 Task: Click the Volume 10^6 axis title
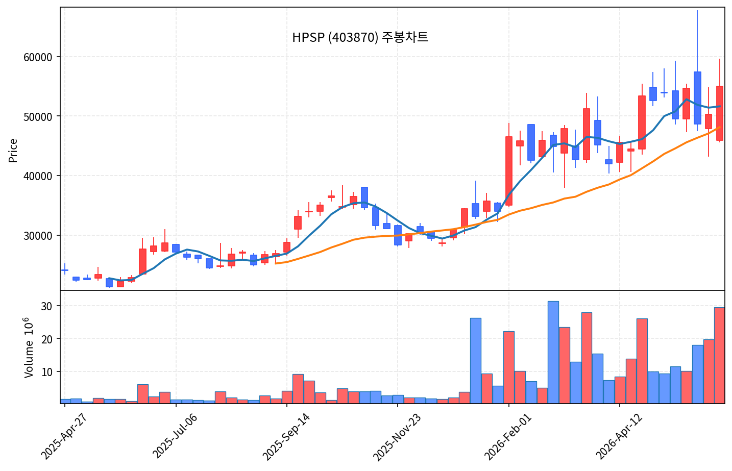[x=29, y=348]
